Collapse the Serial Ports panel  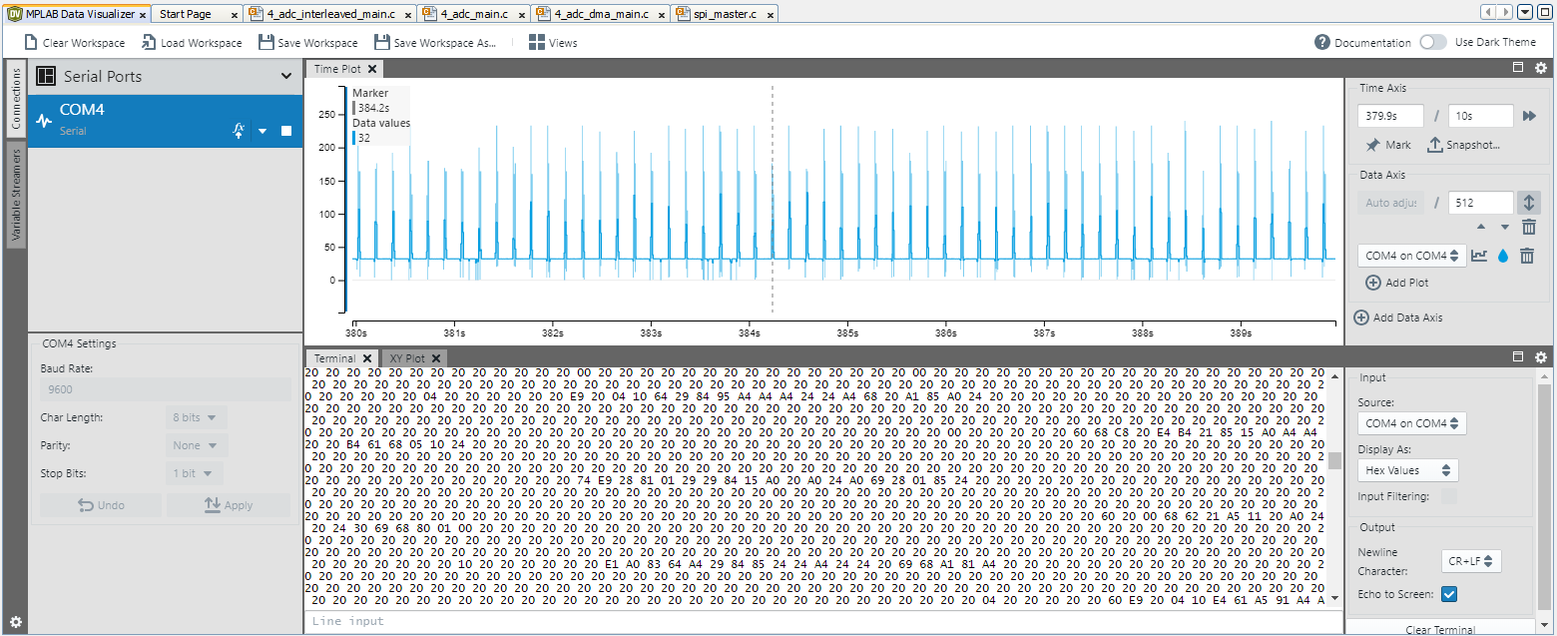[287, 76]
